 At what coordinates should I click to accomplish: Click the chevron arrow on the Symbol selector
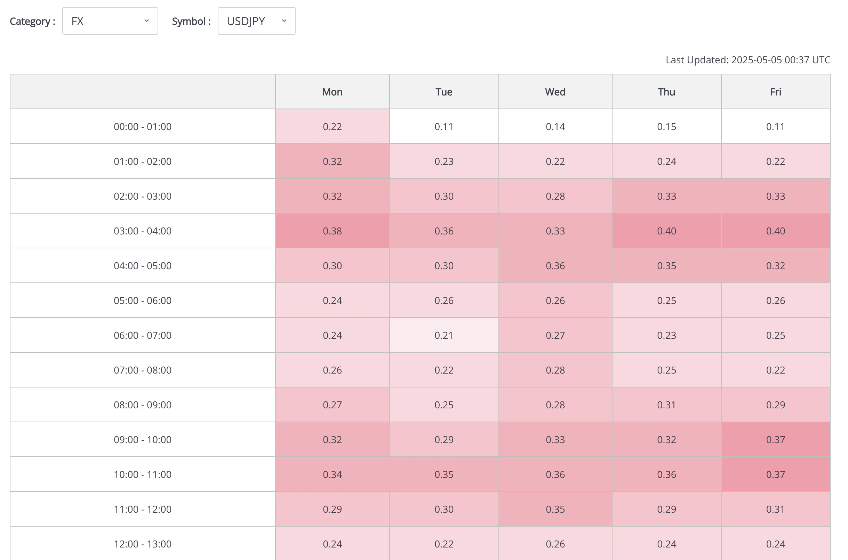[x=284, y=21]
